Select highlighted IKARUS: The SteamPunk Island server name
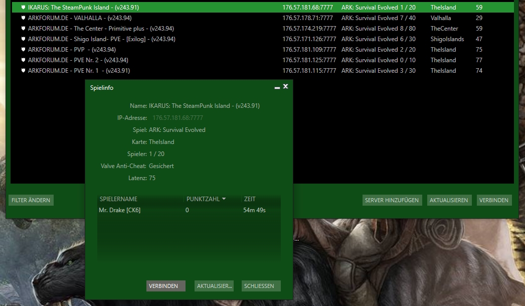 (x=83, y=8)
